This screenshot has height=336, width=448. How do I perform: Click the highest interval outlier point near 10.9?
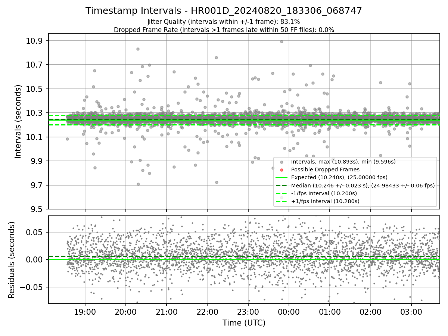click(281, 41)
